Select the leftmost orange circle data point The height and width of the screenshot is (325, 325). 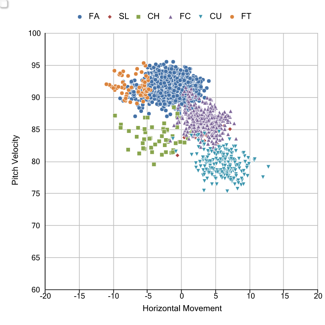[106, 84]
